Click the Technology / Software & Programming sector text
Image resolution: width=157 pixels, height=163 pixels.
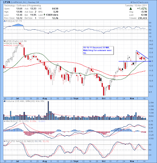click(x=22, y=6)
